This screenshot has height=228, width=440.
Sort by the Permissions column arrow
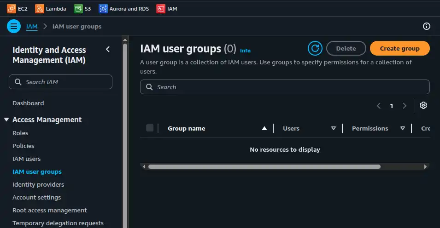click(402, 128)
